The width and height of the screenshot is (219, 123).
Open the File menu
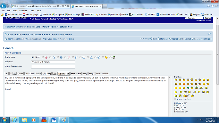(3, 11)
